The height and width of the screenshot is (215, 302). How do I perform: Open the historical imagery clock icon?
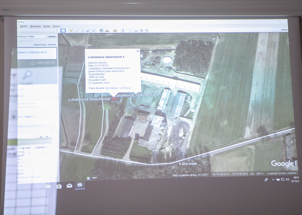tap(102, 31)
